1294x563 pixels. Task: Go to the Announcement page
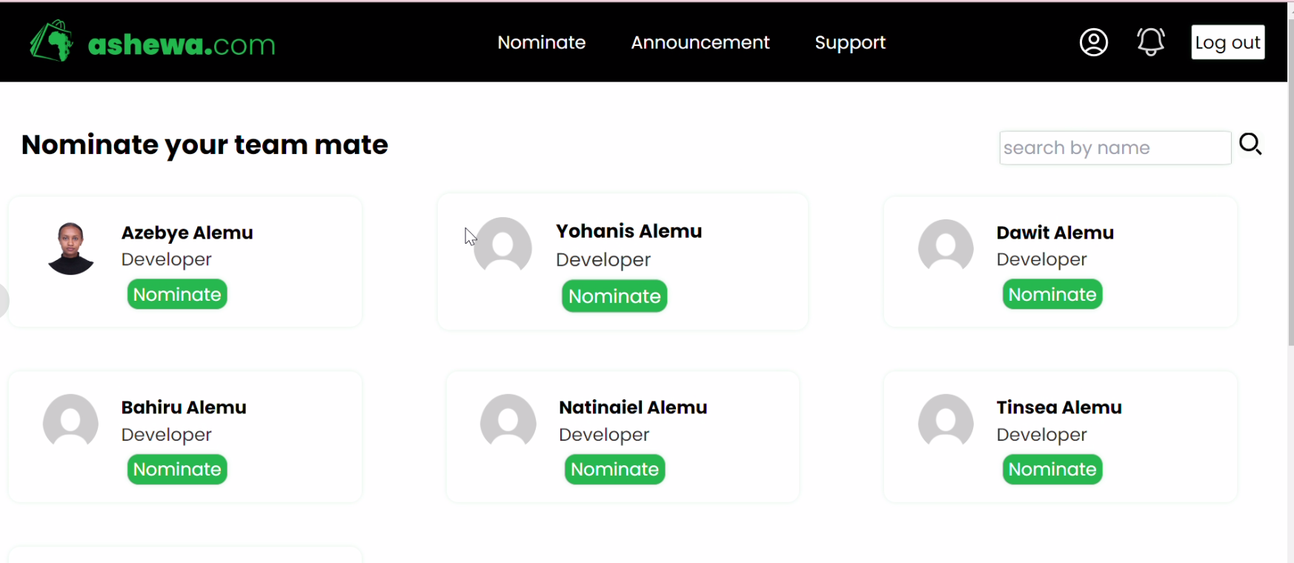(x=700, y=42)
